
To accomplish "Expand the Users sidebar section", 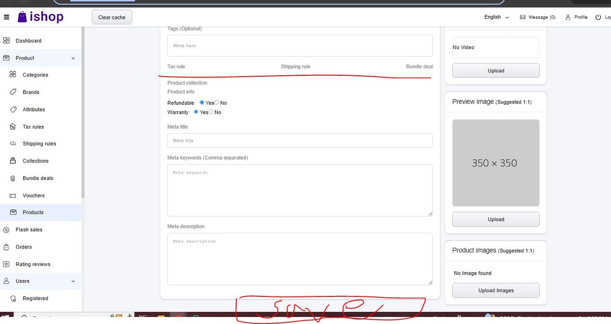I will (x=73, y=281).
